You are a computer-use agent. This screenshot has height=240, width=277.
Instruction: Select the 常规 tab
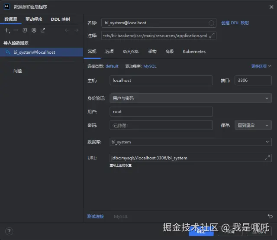tap(92, 52)
